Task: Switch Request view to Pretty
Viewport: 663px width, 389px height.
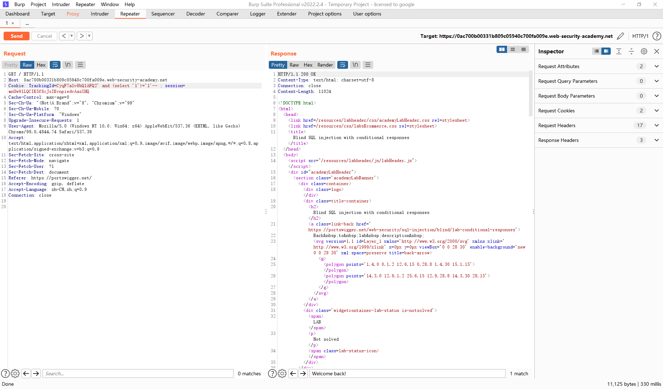Action: tap(11, 65)
